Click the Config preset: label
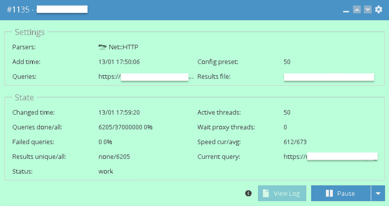This screenshot has height=206, width=389. [218, 62]
